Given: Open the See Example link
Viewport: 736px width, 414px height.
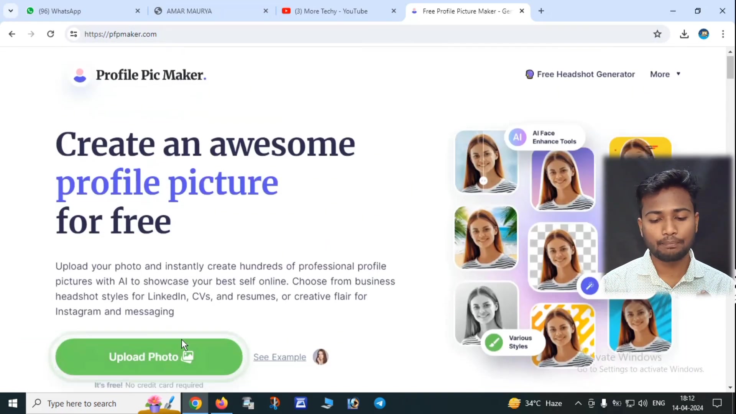Looking at the screenshot, I should [x=279, y=357].
